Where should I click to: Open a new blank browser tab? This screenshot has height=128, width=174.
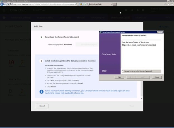(x=115, y=4)
